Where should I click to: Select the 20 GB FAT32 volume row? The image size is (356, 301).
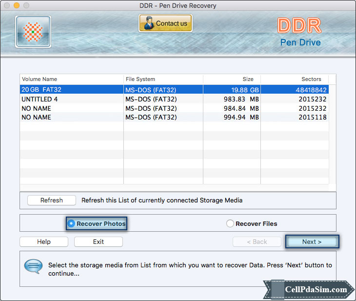tap(174, 89)
